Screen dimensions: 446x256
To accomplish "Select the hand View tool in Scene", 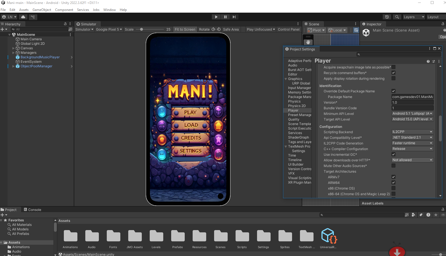I will 308,42.
